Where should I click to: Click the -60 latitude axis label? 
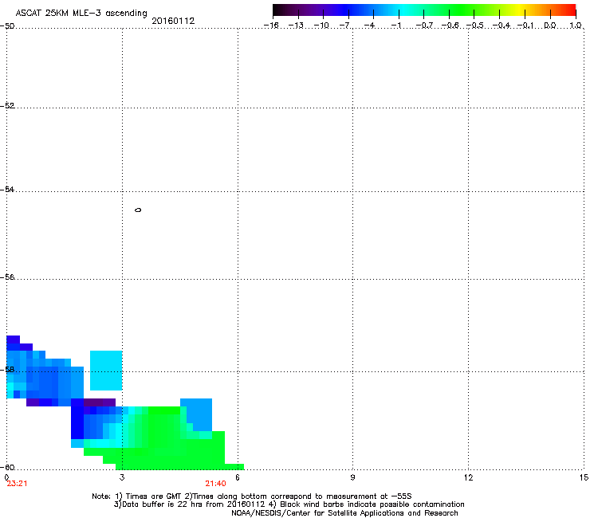7,468
